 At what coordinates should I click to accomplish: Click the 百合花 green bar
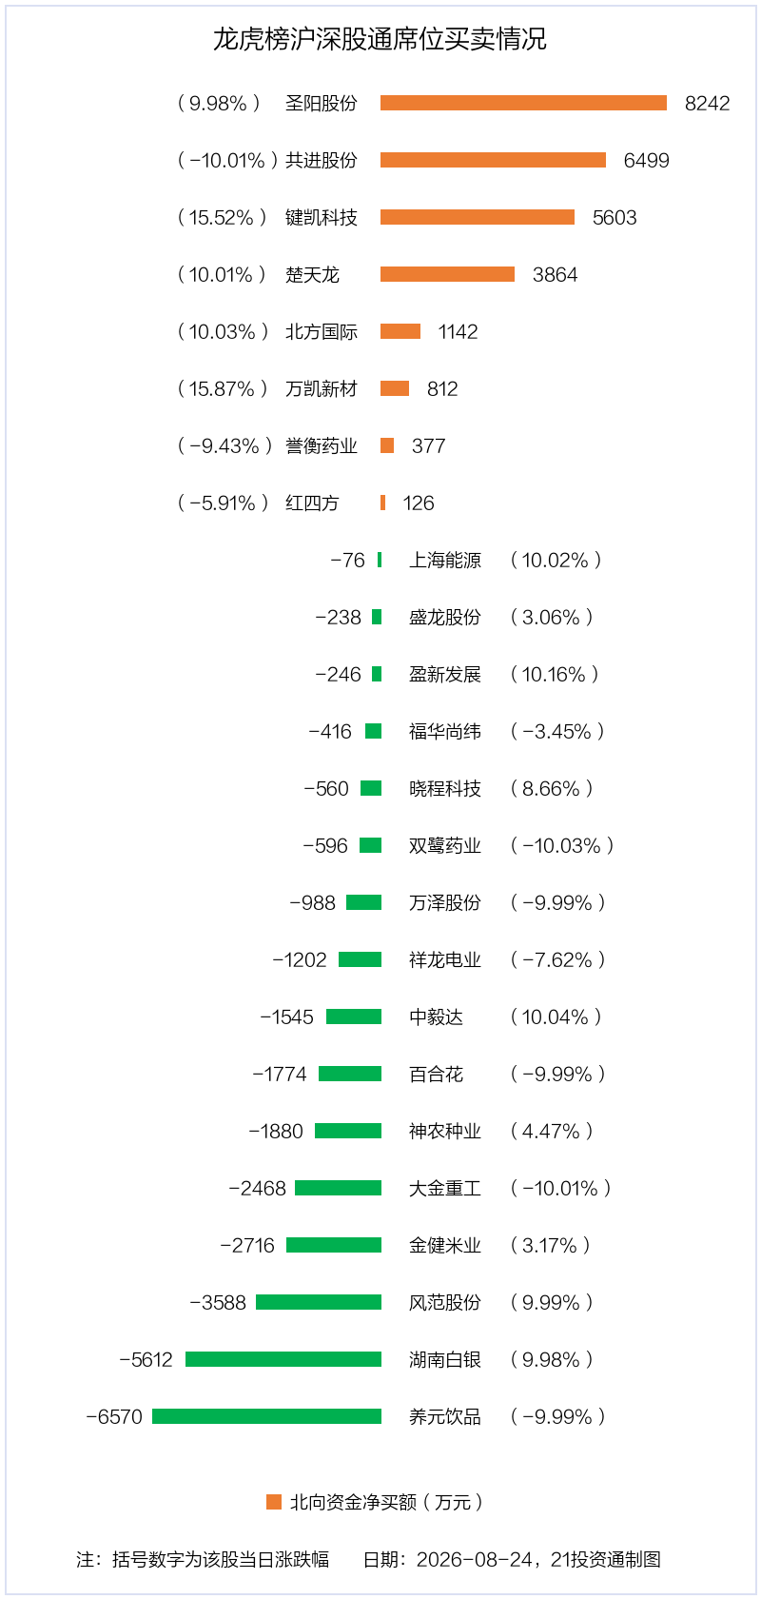[x=350, y=1074]
